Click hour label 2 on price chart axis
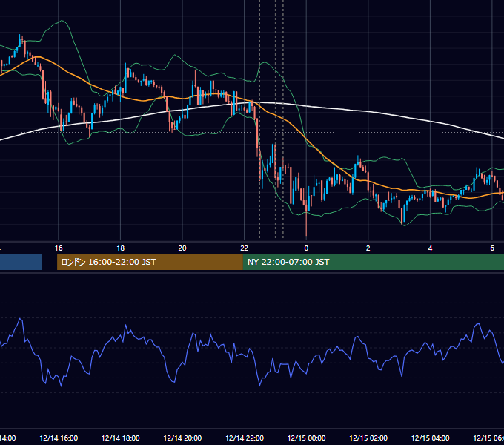 click(368, 248)
